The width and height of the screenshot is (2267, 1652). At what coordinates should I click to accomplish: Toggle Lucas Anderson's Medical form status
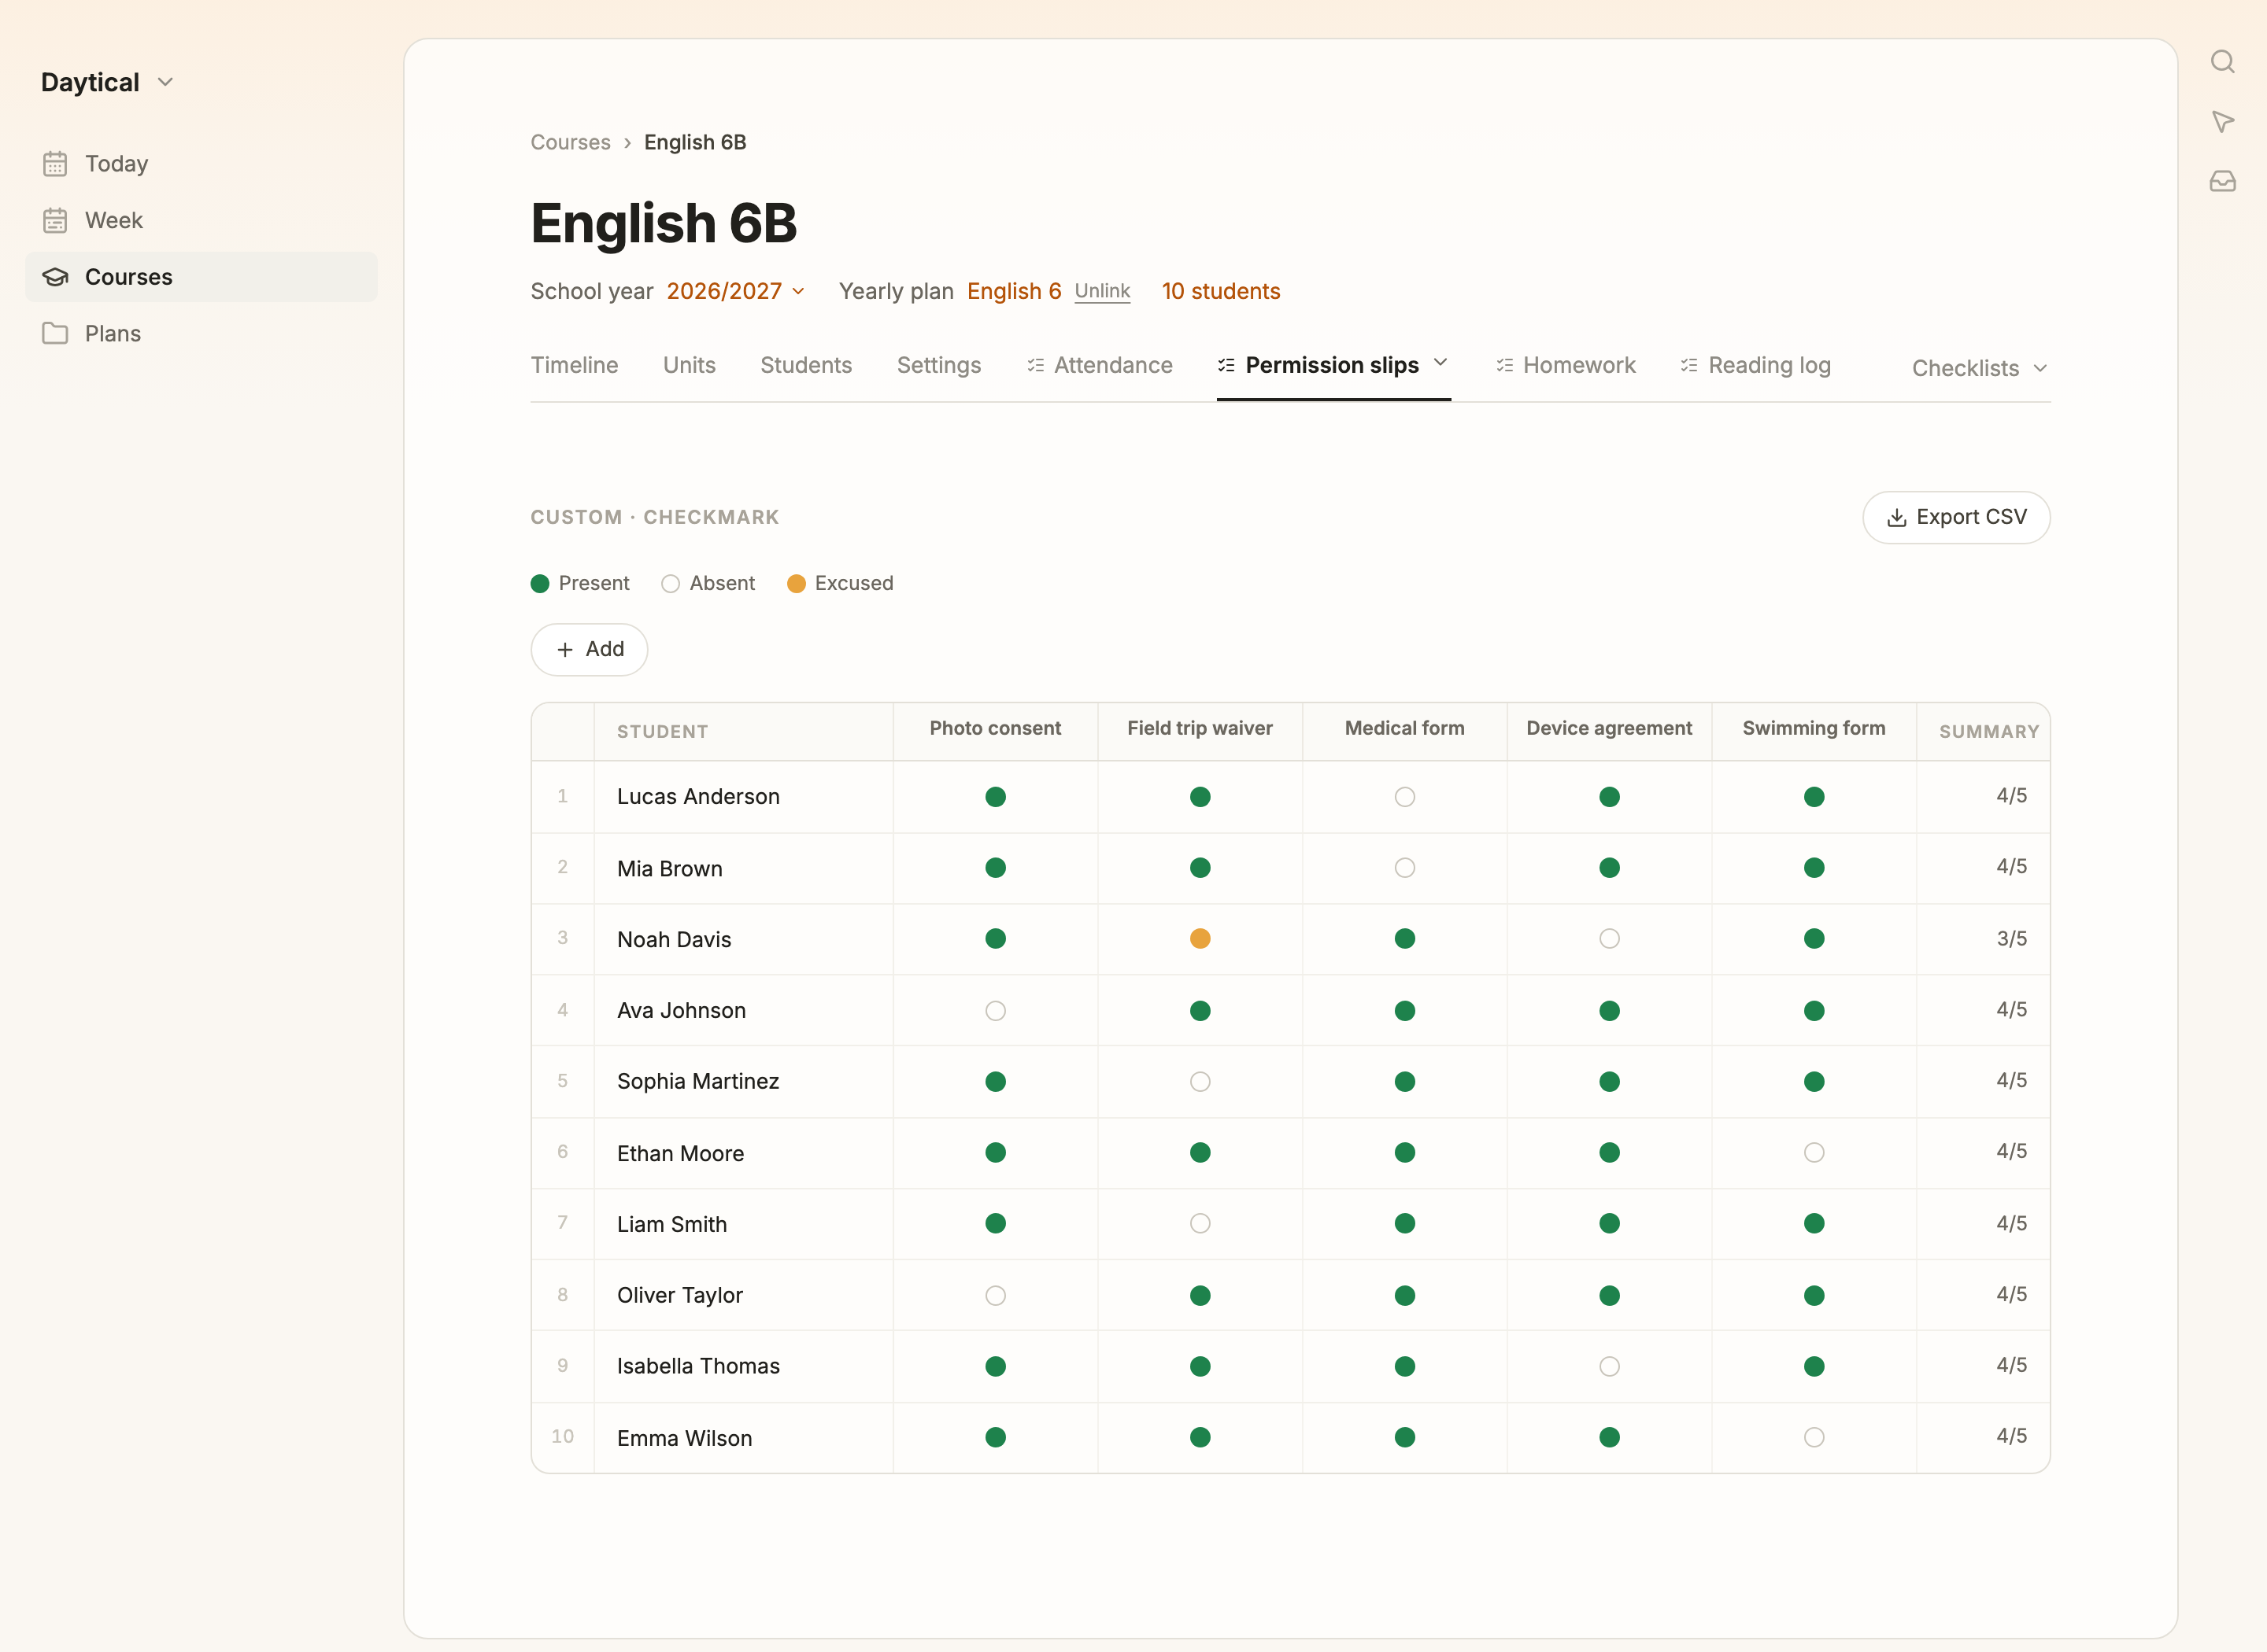(x=1404, y=797)
